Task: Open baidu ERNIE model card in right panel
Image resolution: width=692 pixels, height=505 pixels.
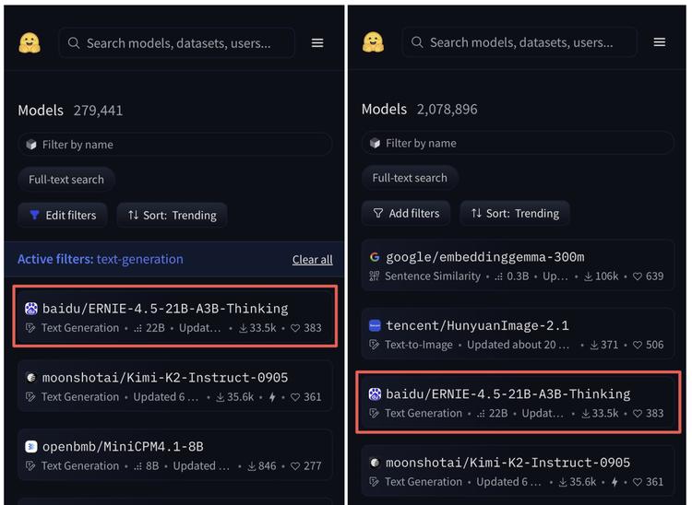Action: (518, 403)
